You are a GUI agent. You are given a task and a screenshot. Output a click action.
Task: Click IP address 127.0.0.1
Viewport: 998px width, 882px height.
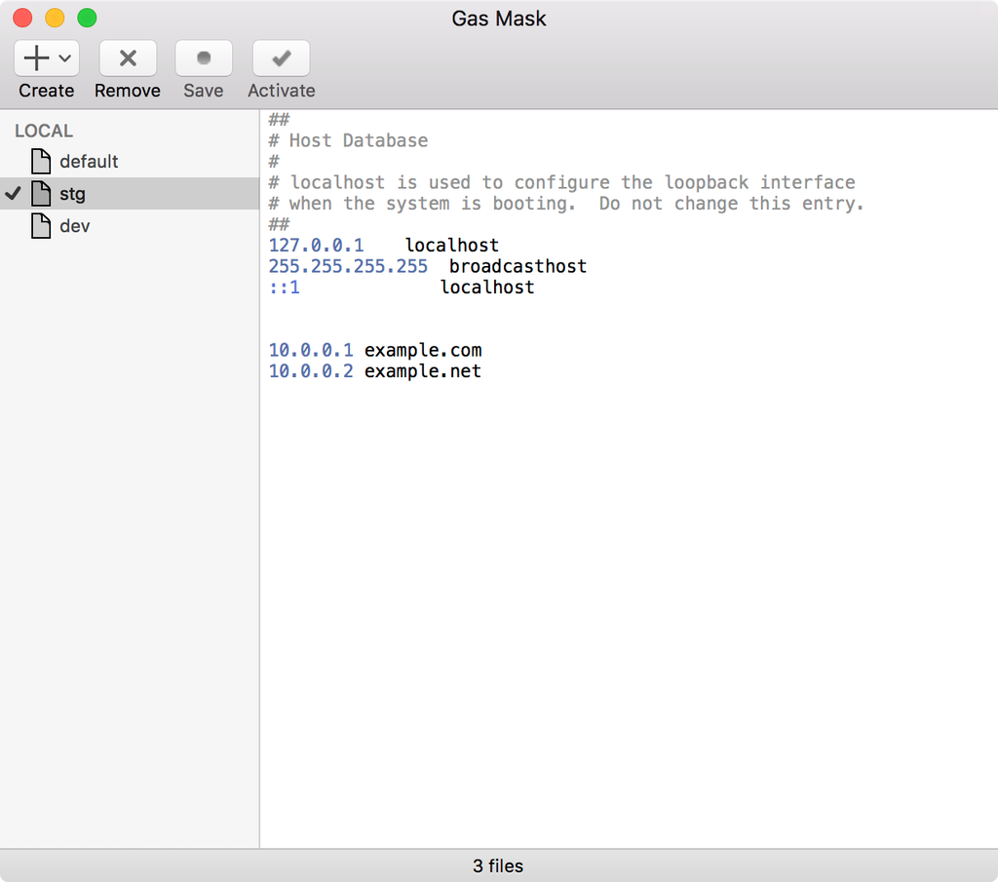coord(317,246)
